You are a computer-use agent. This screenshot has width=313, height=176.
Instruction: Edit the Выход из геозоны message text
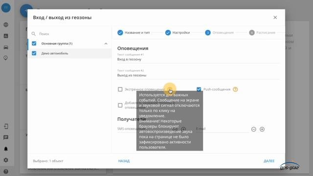pos(199,75)
